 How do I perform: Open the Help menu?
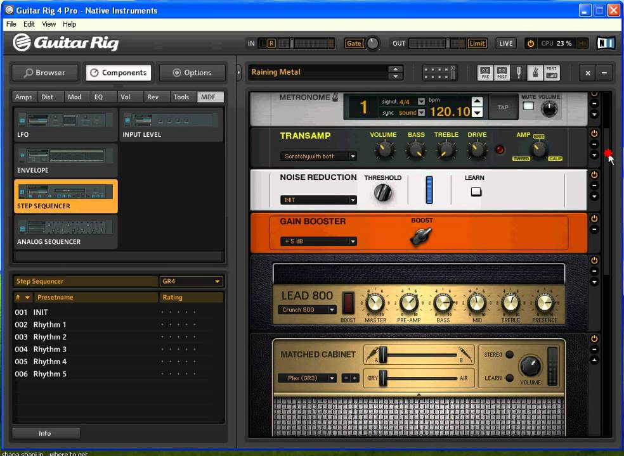click(69, 24)
